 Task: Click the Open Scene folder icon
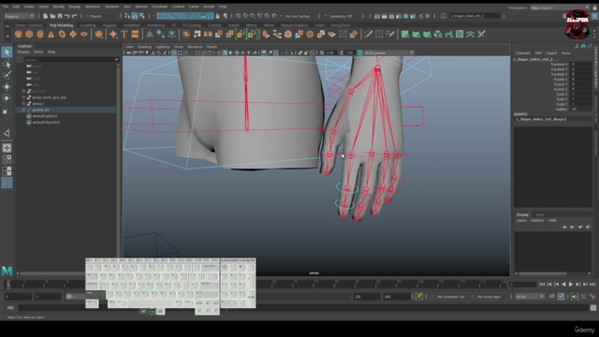(52, 16)
